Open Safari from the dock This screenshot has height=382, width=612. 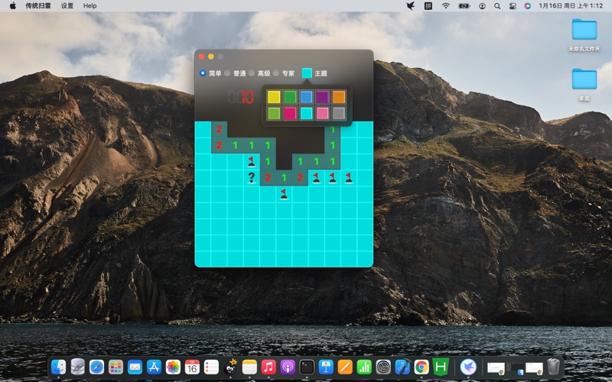coord(96,367)
